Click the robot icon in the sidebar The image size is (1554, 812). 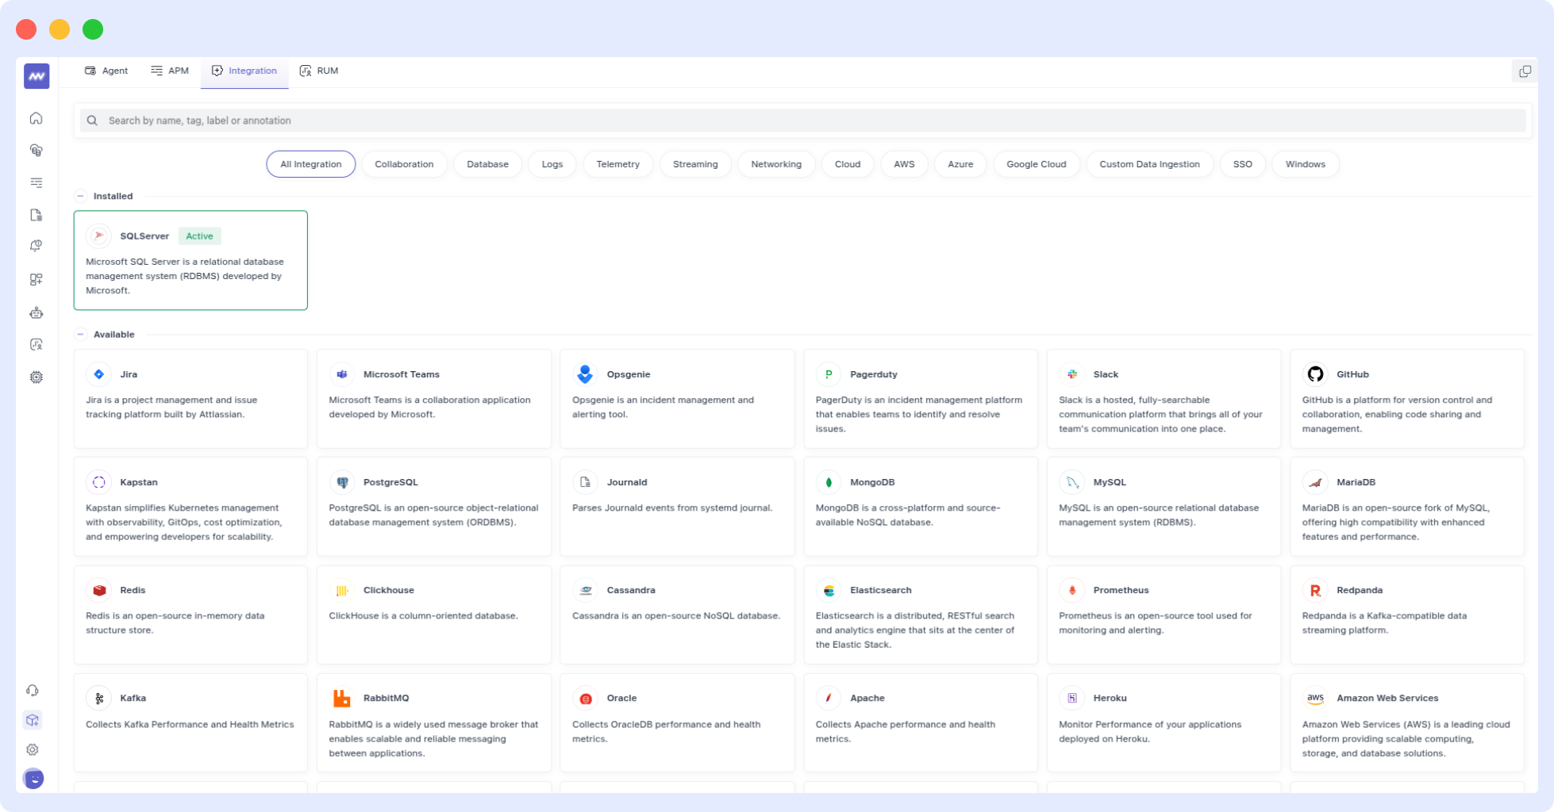(36, 312)
